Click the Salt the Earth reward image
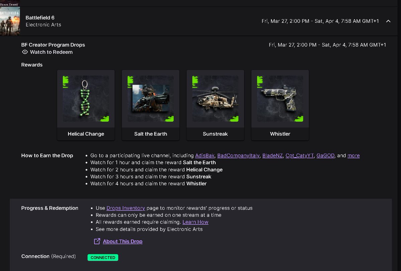Image resolution: width=401 pixels, height=271 pixels. pos(150,99)
